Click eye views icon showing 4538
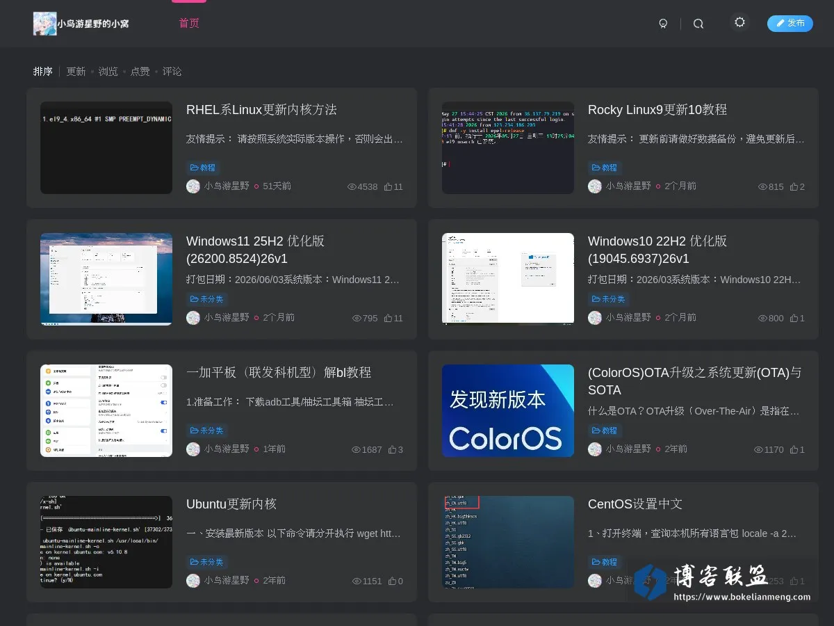This screenshot has width=834, height=626. pos(352,186)
